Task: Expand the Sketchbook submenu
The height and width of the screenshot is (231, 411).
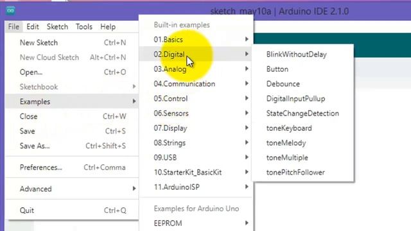Action: pyautogui.click(x=72, y=87)
